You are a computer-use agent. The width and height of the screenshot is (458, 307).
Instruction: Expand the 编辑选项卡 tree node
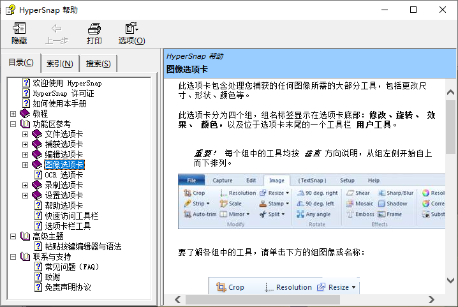(x=25, y=154)
